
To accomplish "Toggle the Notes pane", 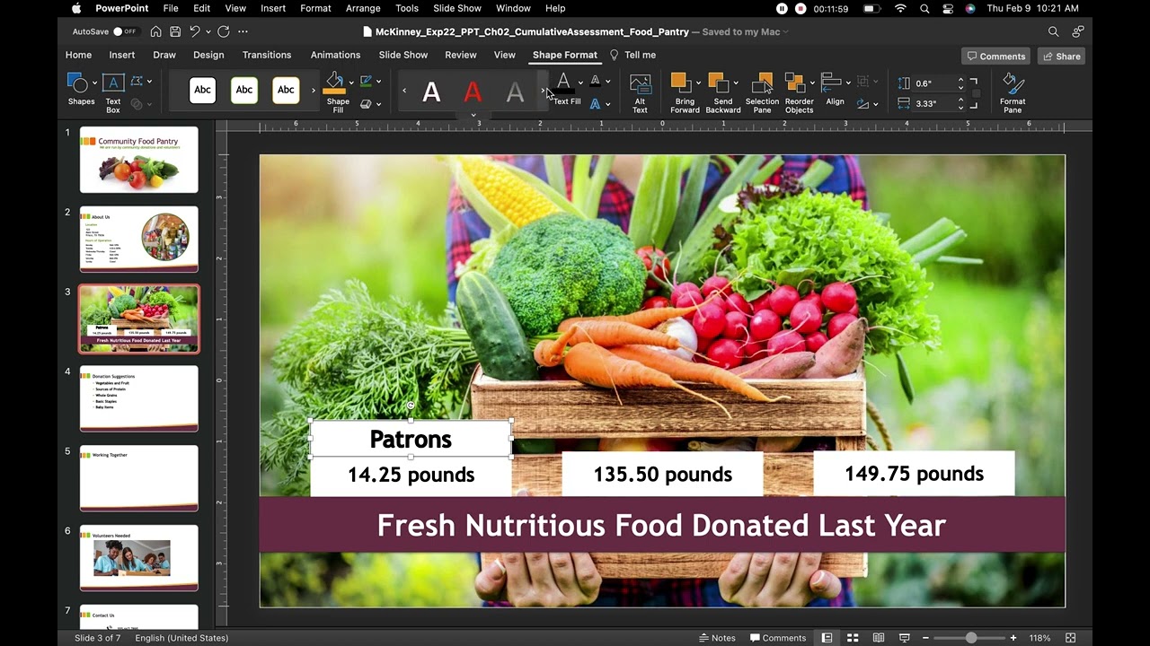I will 717,638.
